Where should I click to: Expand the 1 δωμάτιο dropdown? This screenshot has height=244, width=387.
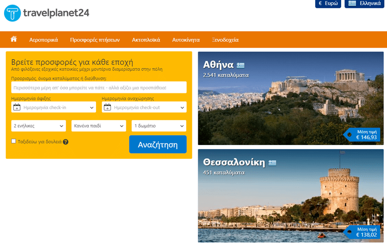(159, 126)
